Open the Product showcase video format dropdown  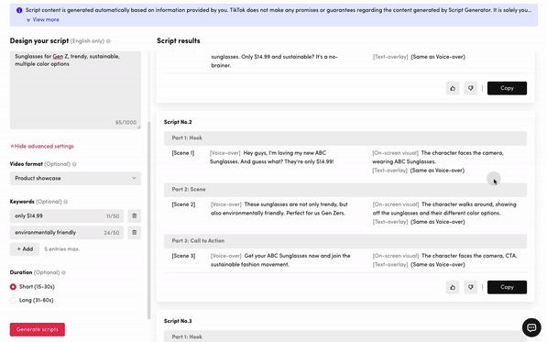click(75, 178)
